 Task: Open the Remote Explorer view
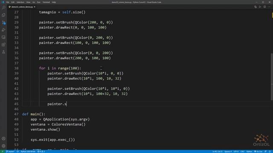point(3,37)
